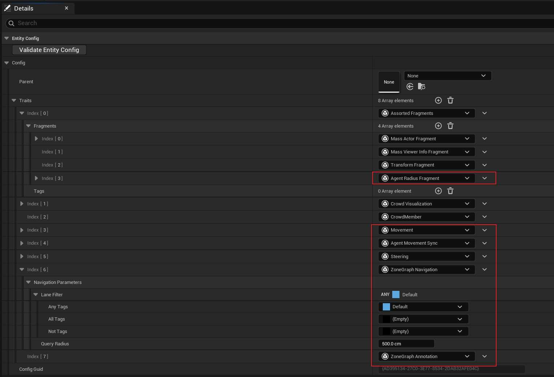The image size is (554, 377).
Task: Collapse the Lane Filter section
Action: coord(36,294)
